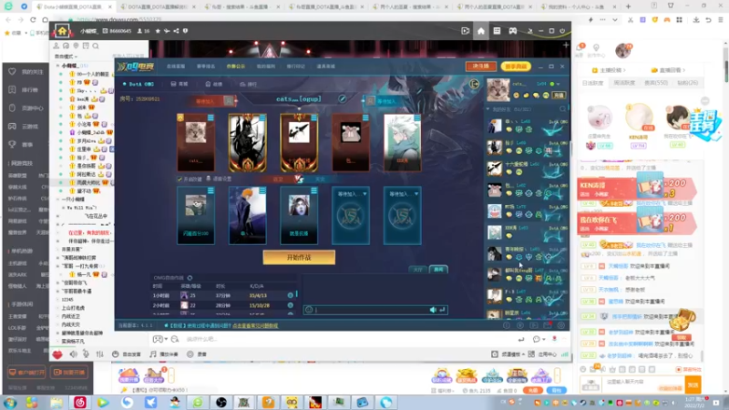Image resolution: width=729 pixels, height=410 pixels.
Task: Open the menu on the 闪耀 player card
Action: (x=210, y=190)
